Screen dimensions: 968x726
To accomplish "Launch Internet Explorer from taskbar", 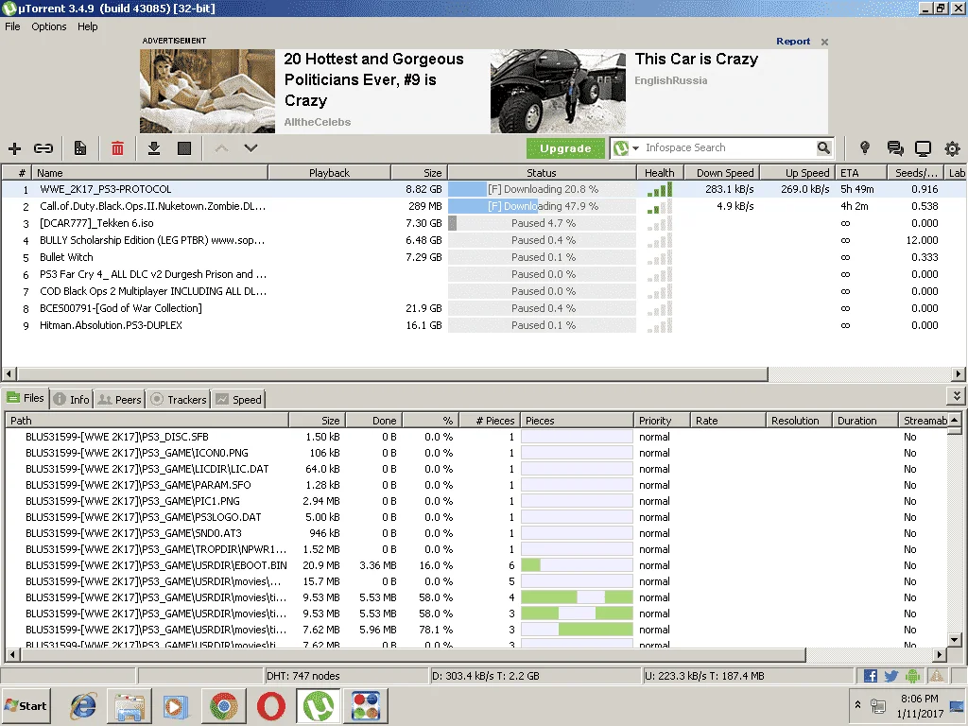I will pos(83,706).
